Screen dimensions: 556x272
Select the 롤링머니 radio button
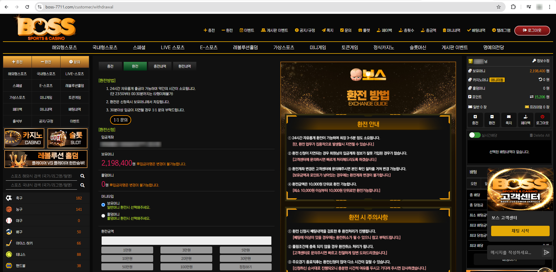(x=103, y=216)
